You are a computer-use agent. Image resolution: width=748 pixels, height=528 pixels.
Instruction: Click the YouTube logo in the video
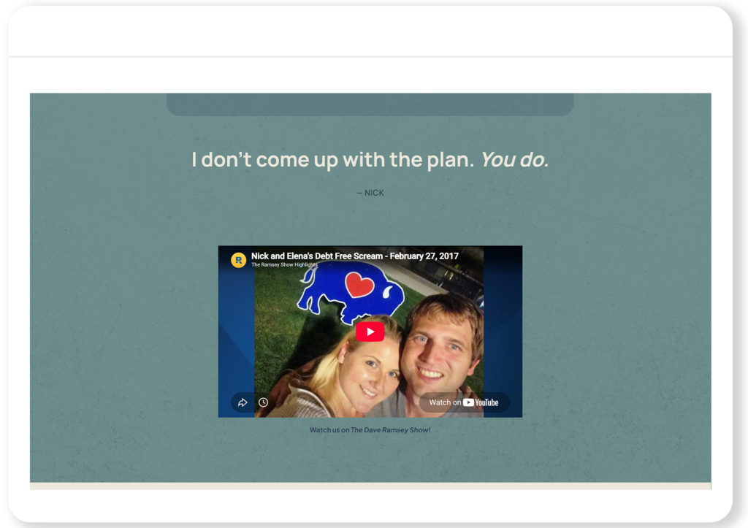click(481, 402)
